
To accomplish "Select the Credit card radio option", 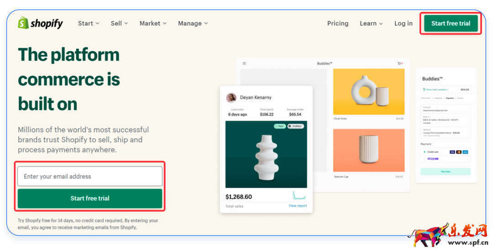I will (x=425, y=152).
